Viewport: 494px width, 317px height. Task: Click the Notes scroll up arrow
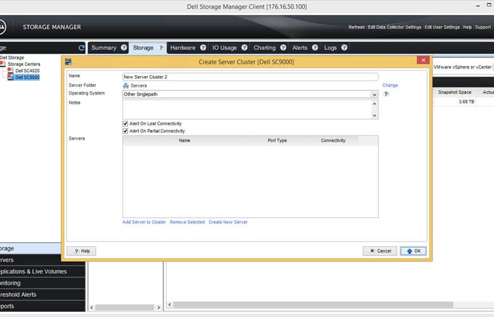coord(374,104)
